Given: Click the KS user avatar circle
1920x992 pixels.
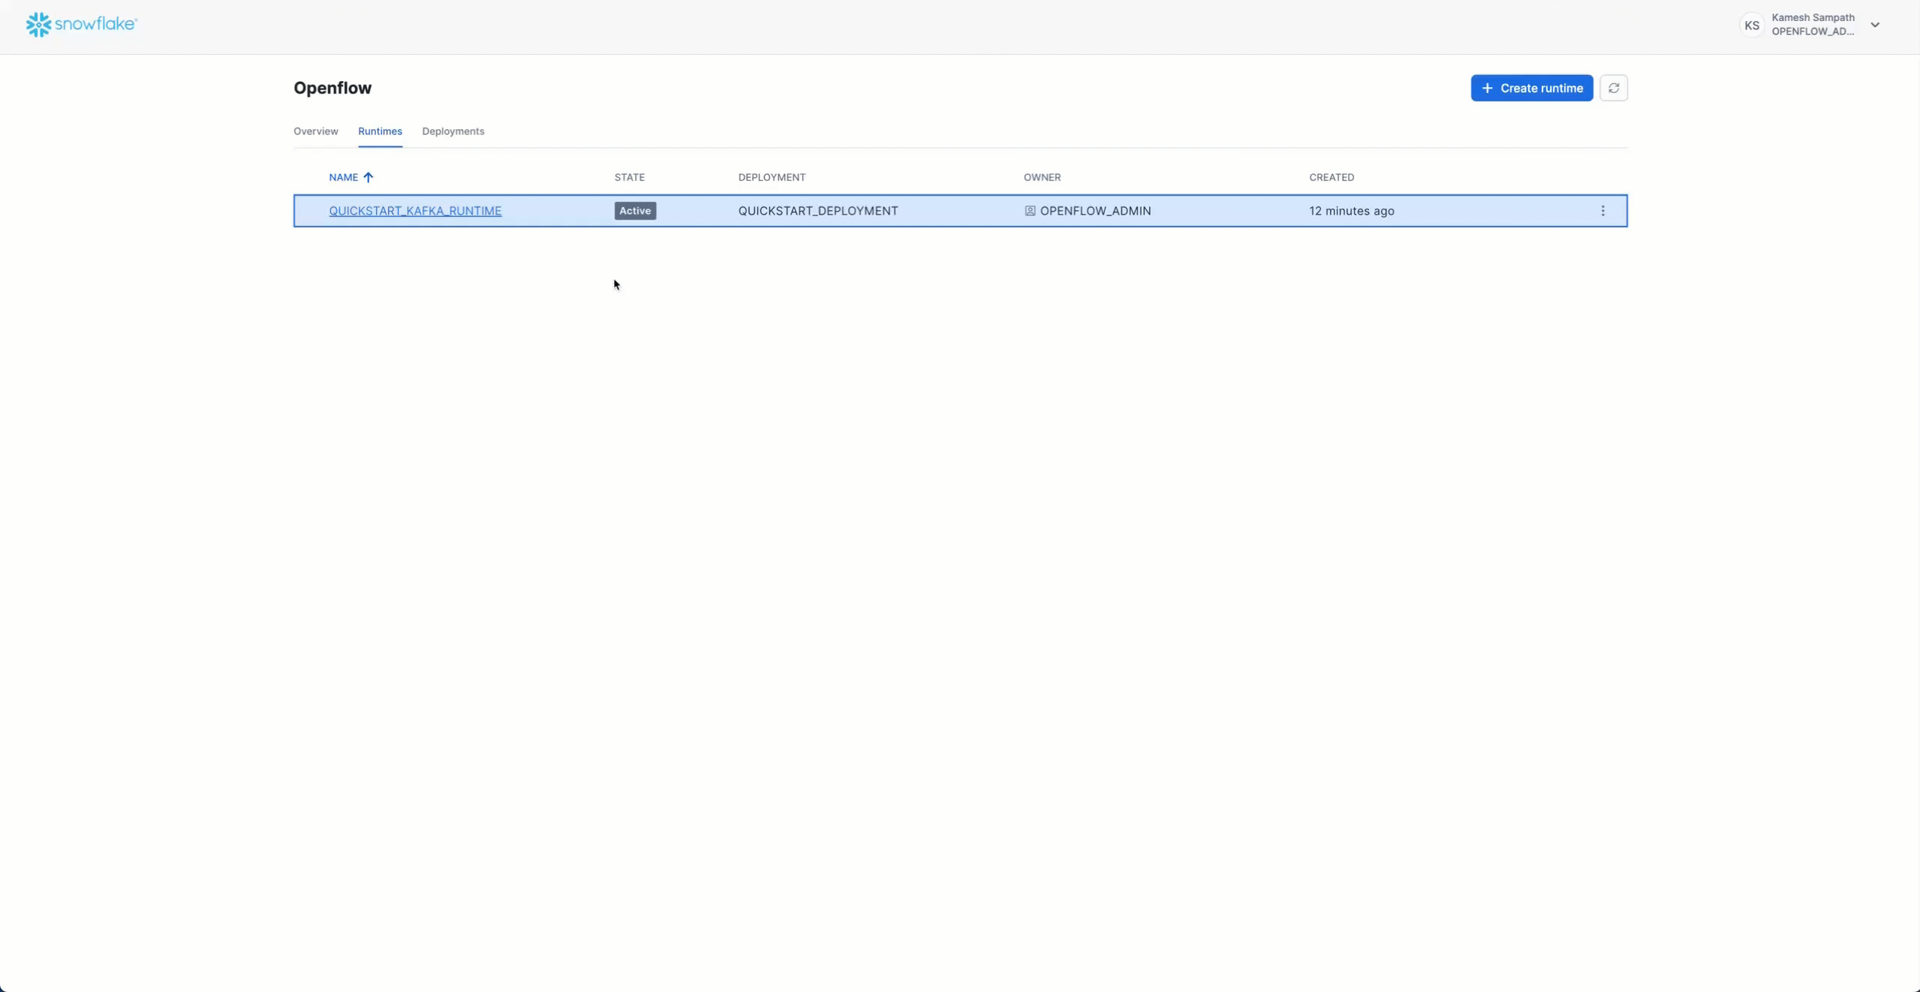Looking at the screenshot, I should click(1750, 24).
